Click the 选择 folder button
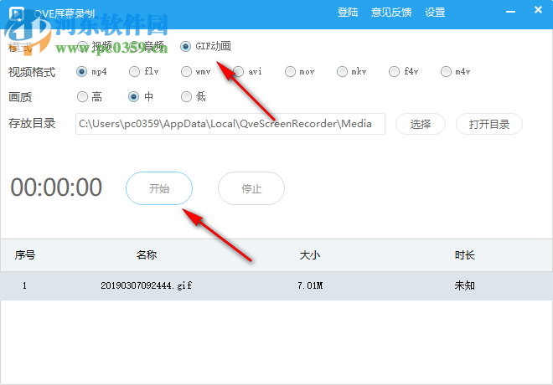 coord(421,124)
